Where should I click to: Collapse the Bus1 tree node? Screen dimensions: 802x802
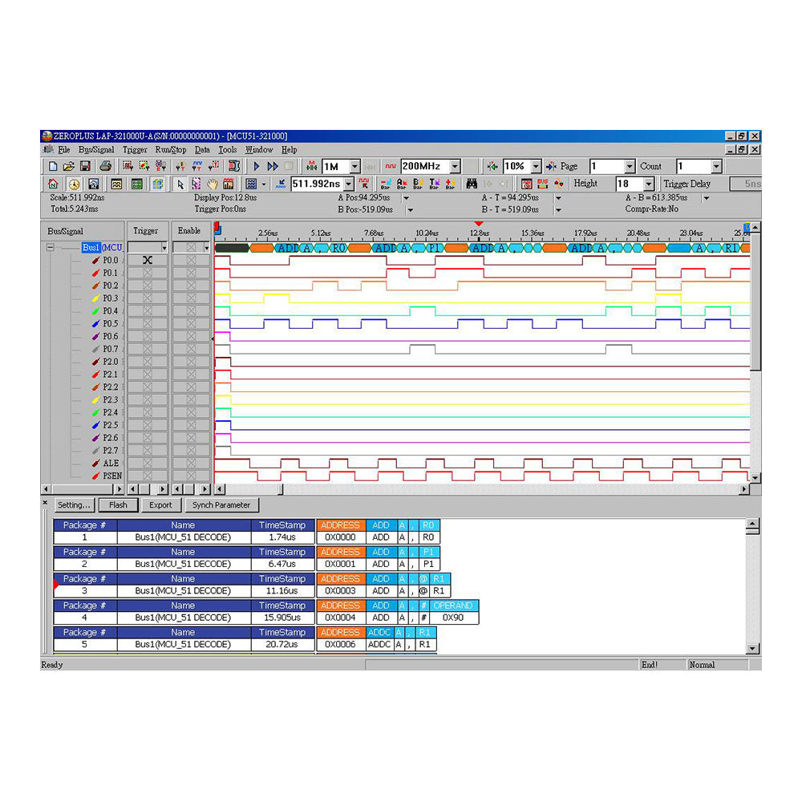click(50, 248)
